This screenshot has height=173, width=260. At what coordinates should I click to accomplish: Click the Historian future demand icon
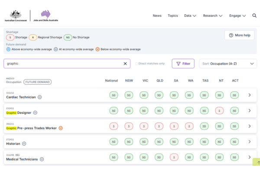(x=24, y=144)
